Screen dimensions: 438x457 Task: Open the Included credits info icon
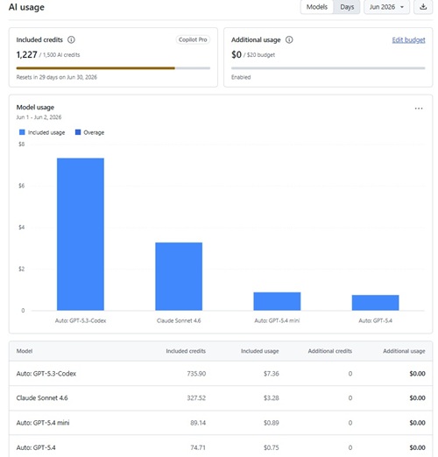tap(71, 39)
